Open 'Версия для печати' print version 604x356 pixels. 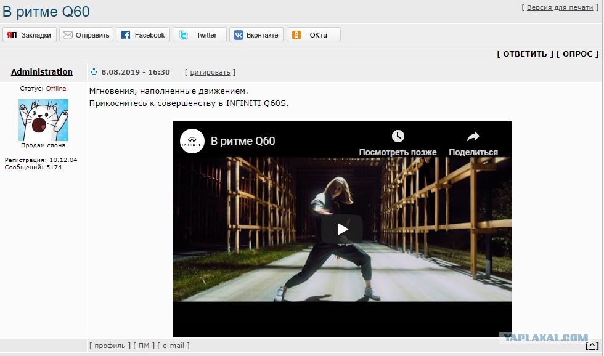click(560, 7)
